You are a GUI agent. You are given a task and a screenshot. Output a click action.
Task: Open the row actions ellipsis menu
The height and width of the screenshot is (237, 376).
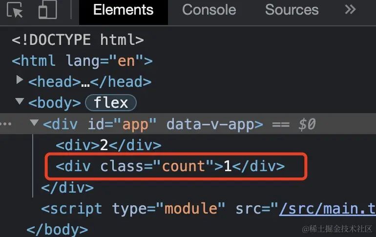click(6, 124)
